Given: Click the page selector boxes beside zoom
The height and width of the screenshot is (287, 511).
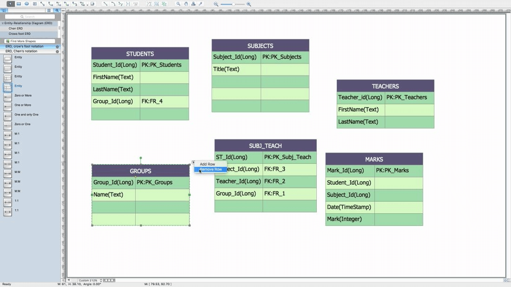Looking at the screenshot, I should click(109, 280).
